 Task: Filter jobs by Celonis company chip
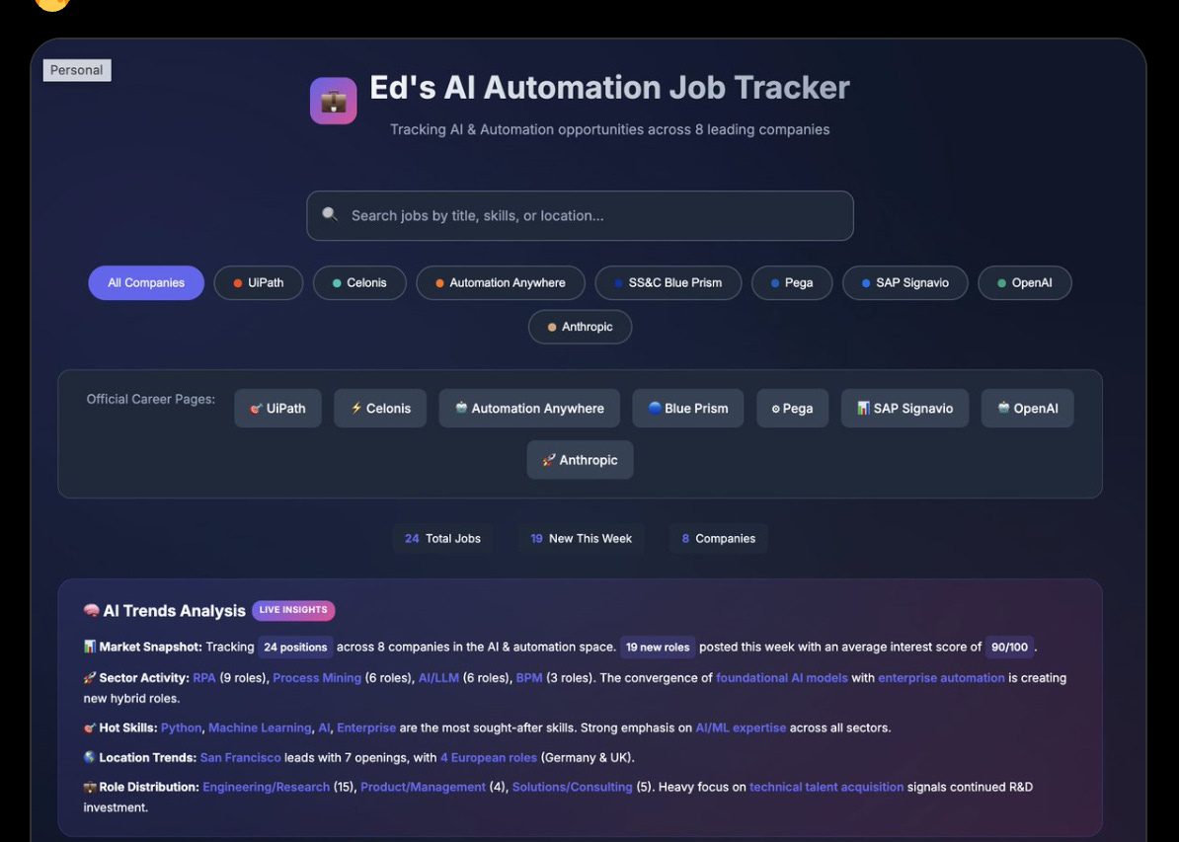click(359, 282)
